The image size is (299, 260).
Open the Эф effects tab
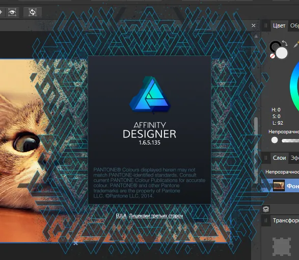[x=294, y=158]
